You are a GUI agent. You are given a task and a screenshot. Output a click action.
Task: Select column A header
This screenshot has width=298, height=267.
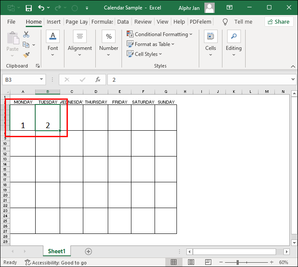(23, 92)
